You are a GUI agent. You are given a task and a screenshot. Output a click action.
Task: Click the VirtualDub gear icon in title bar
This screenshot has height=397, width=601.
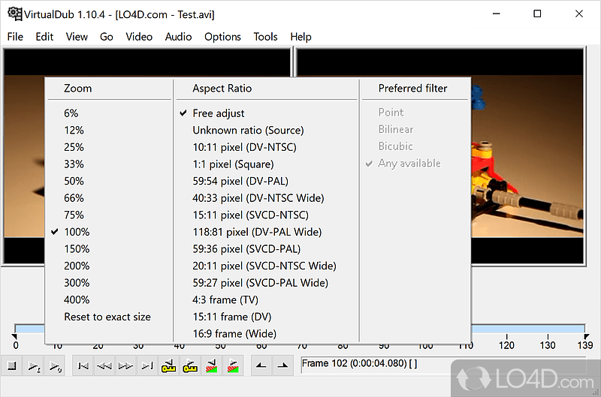tap(15, 14)
